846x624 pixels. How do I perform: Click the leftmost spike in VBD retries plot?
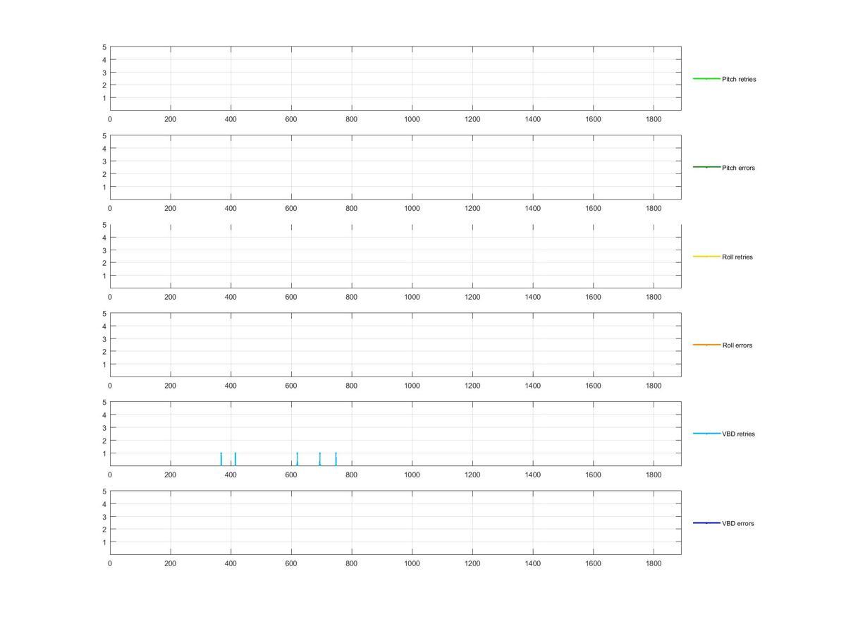tap(221, 459)
